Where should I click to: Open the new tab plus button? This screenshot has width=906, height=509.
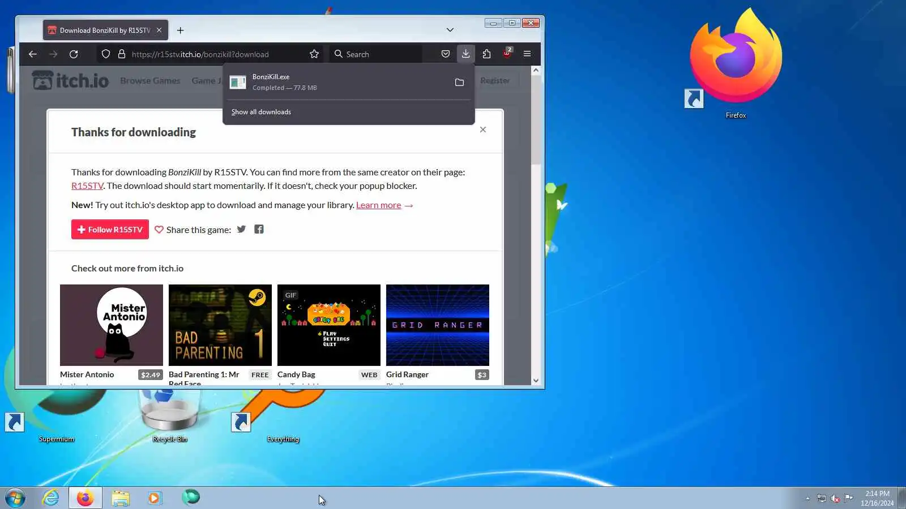(x=180, y=31)
